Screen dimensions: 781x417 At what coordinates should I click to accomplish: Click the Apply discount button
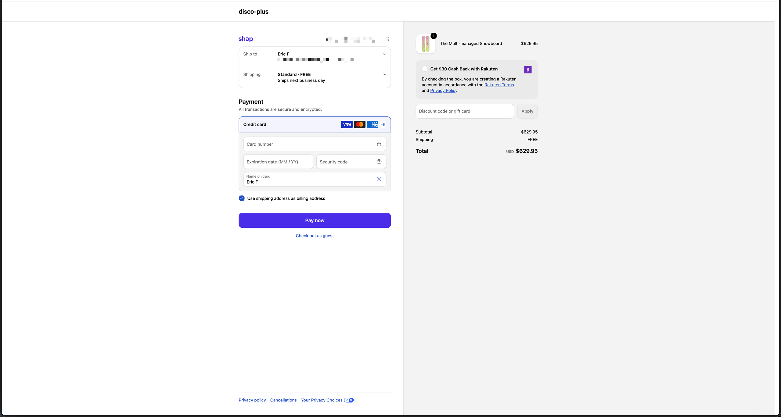[527, 111]
